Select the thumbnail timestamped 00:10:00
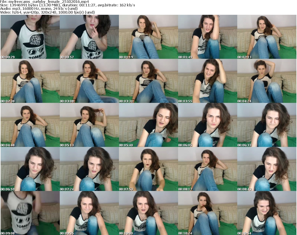This screenshot has height=235, width=297. point(148,213)
